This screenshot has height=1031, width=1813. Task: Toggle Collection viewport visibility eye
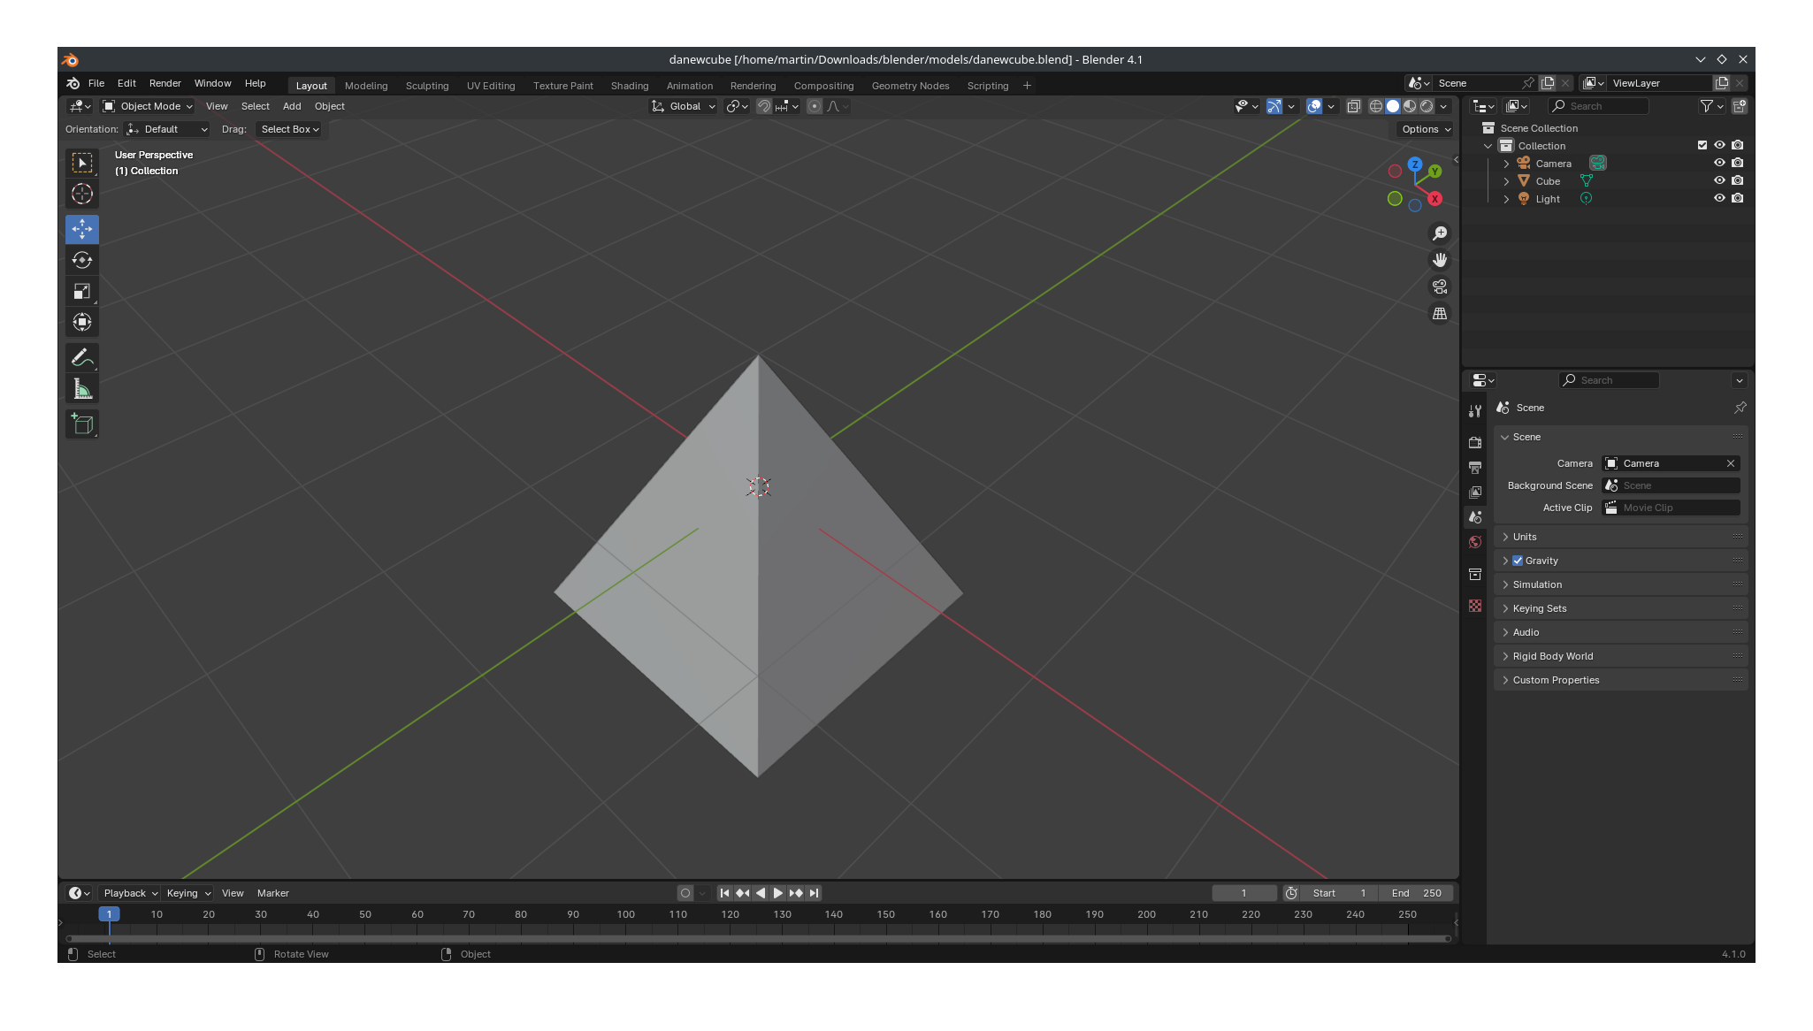point(1719,145)
